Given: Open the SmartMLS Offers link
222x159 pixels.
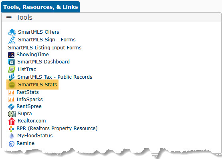Looking at the screenshot, I should [38, 32].
